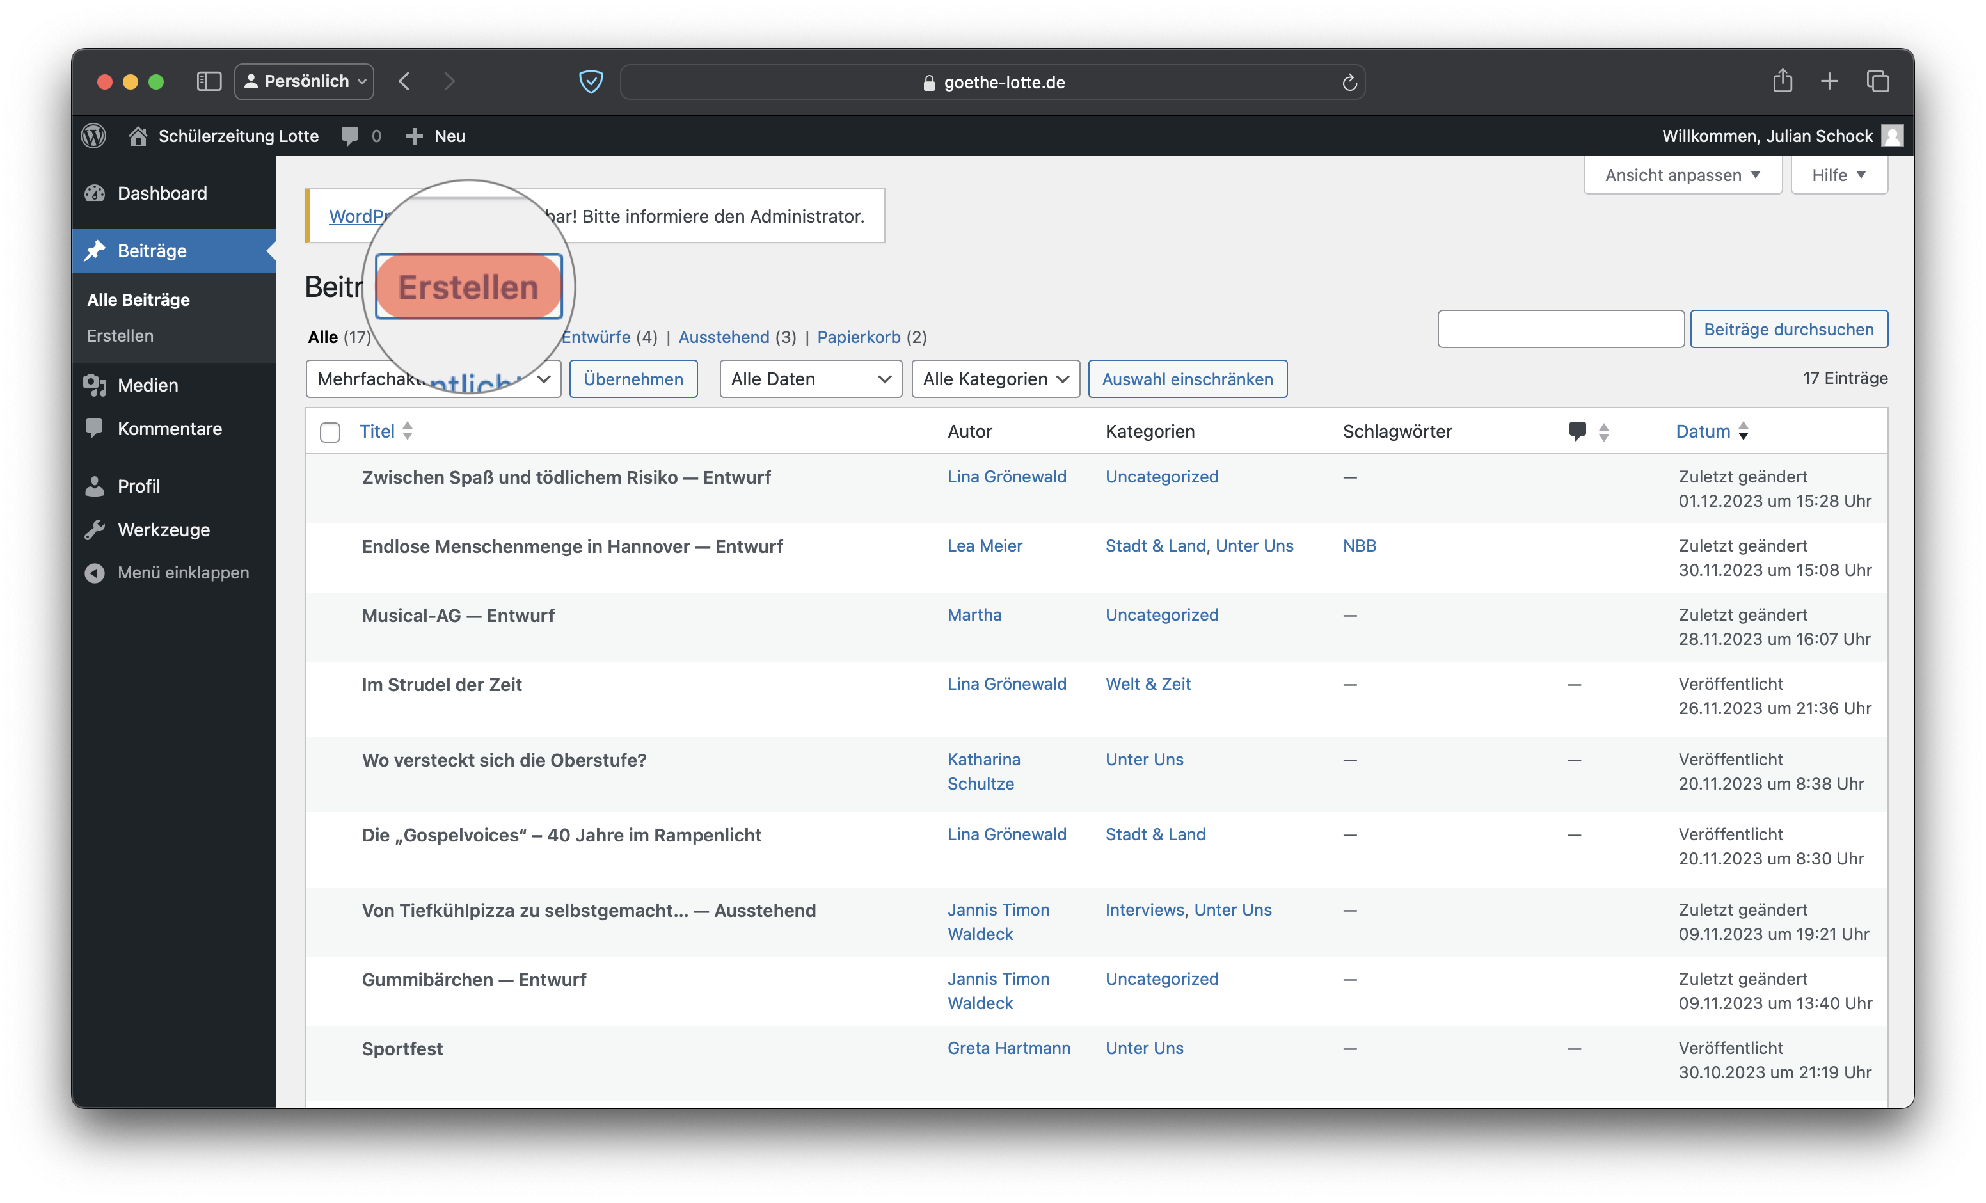Open the Alle Daten dropdown
The height and width of the screenshot is (1203, 1986).
(810, 379)
